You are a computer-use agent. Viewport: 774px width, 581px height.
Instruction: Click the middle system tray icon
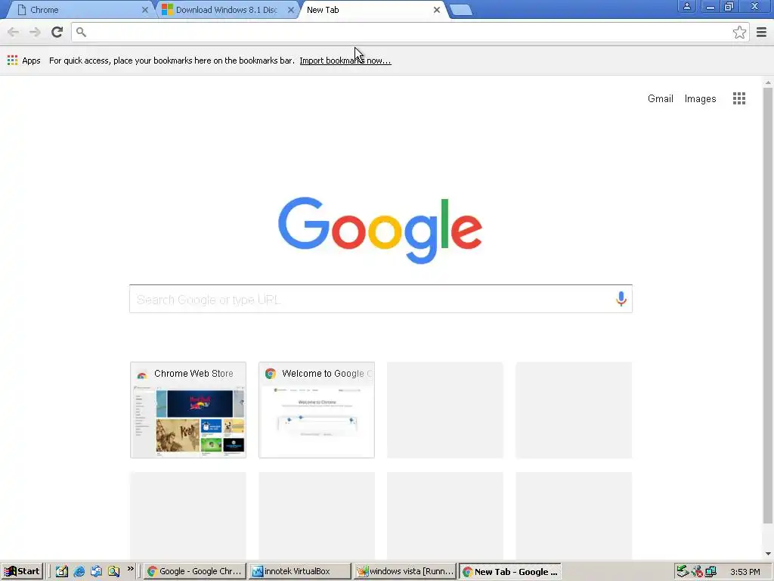[696, 572]
